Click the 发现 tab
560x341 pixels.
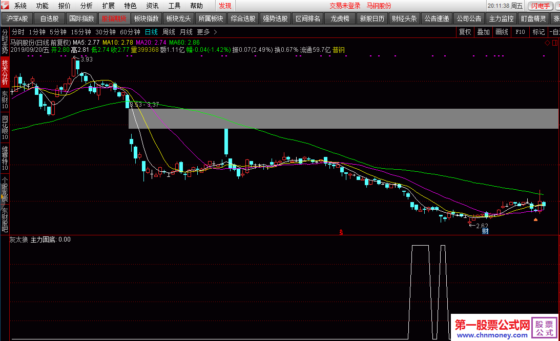[225, 6]
